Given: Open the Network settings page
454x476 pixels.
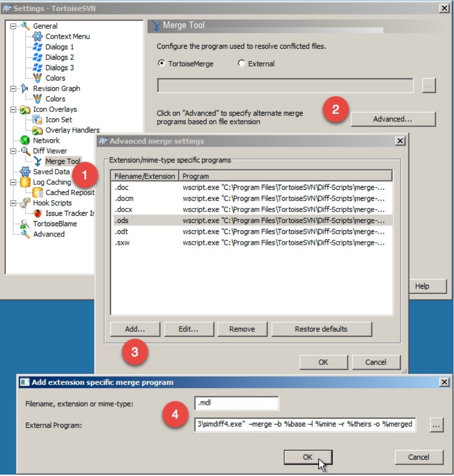Looking at the screenshot, I should click(46, 140).
